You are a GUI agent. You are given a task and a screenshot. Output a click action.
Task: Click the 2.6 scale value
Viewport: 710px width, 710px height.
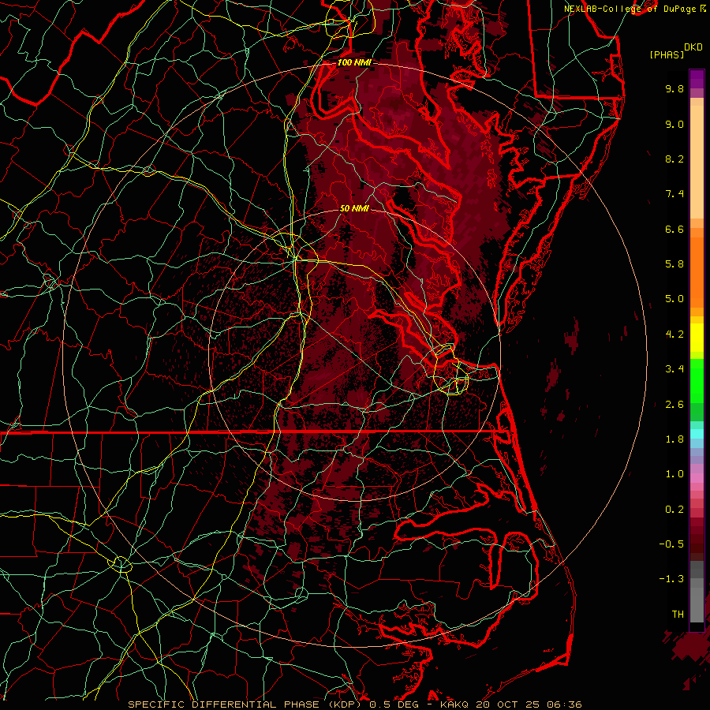point(674,405)
